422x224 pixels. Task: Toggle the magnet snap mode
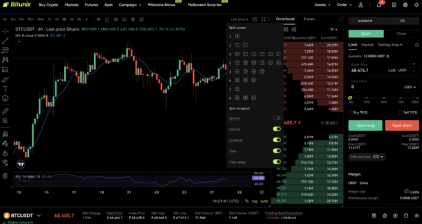[x=5, y=134]
